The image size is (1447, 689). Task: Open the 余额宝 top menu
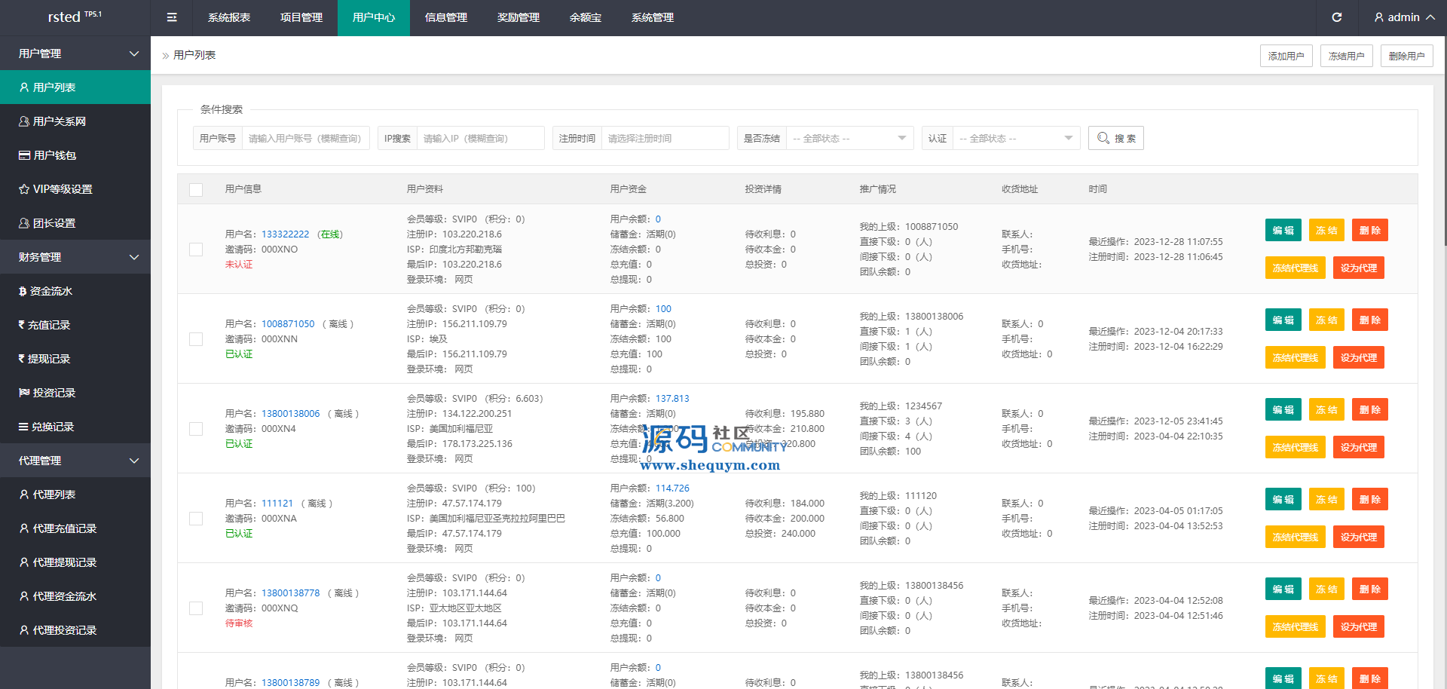[586, 17]
